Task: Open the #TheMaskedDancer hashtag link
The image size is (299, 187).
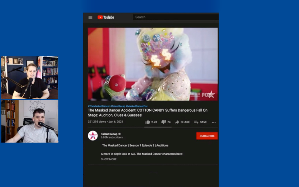Action: click(99, 106)
